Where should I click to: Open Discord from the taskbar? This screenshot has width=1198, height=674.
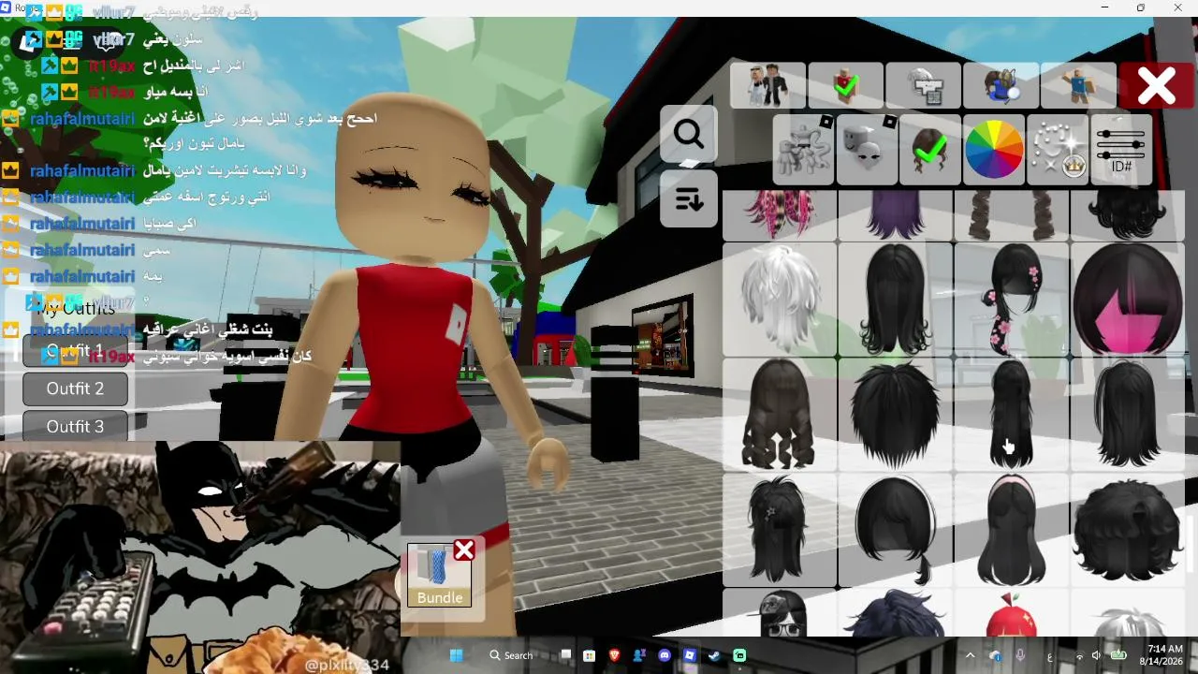(665, 655)
